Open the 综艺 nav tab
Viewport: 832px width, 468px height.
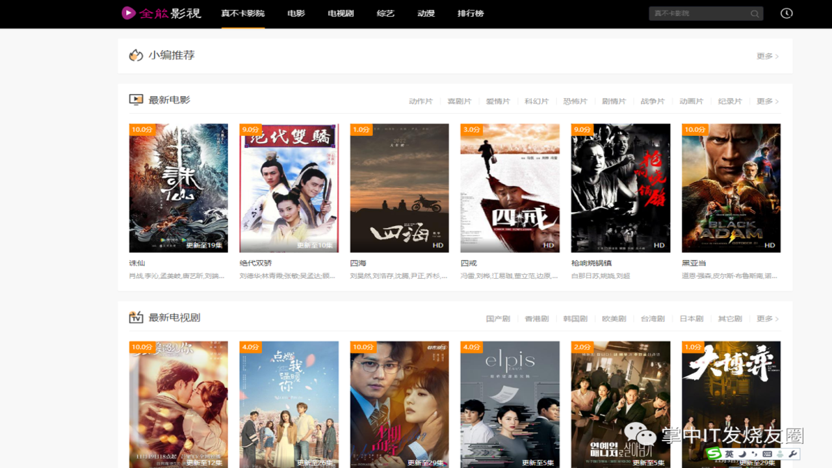(x=385, y=14)
